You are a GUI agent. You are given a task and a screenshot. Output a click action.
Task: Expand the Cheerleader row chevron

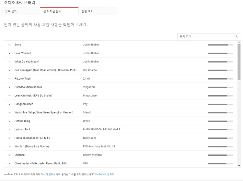point(9,163)
